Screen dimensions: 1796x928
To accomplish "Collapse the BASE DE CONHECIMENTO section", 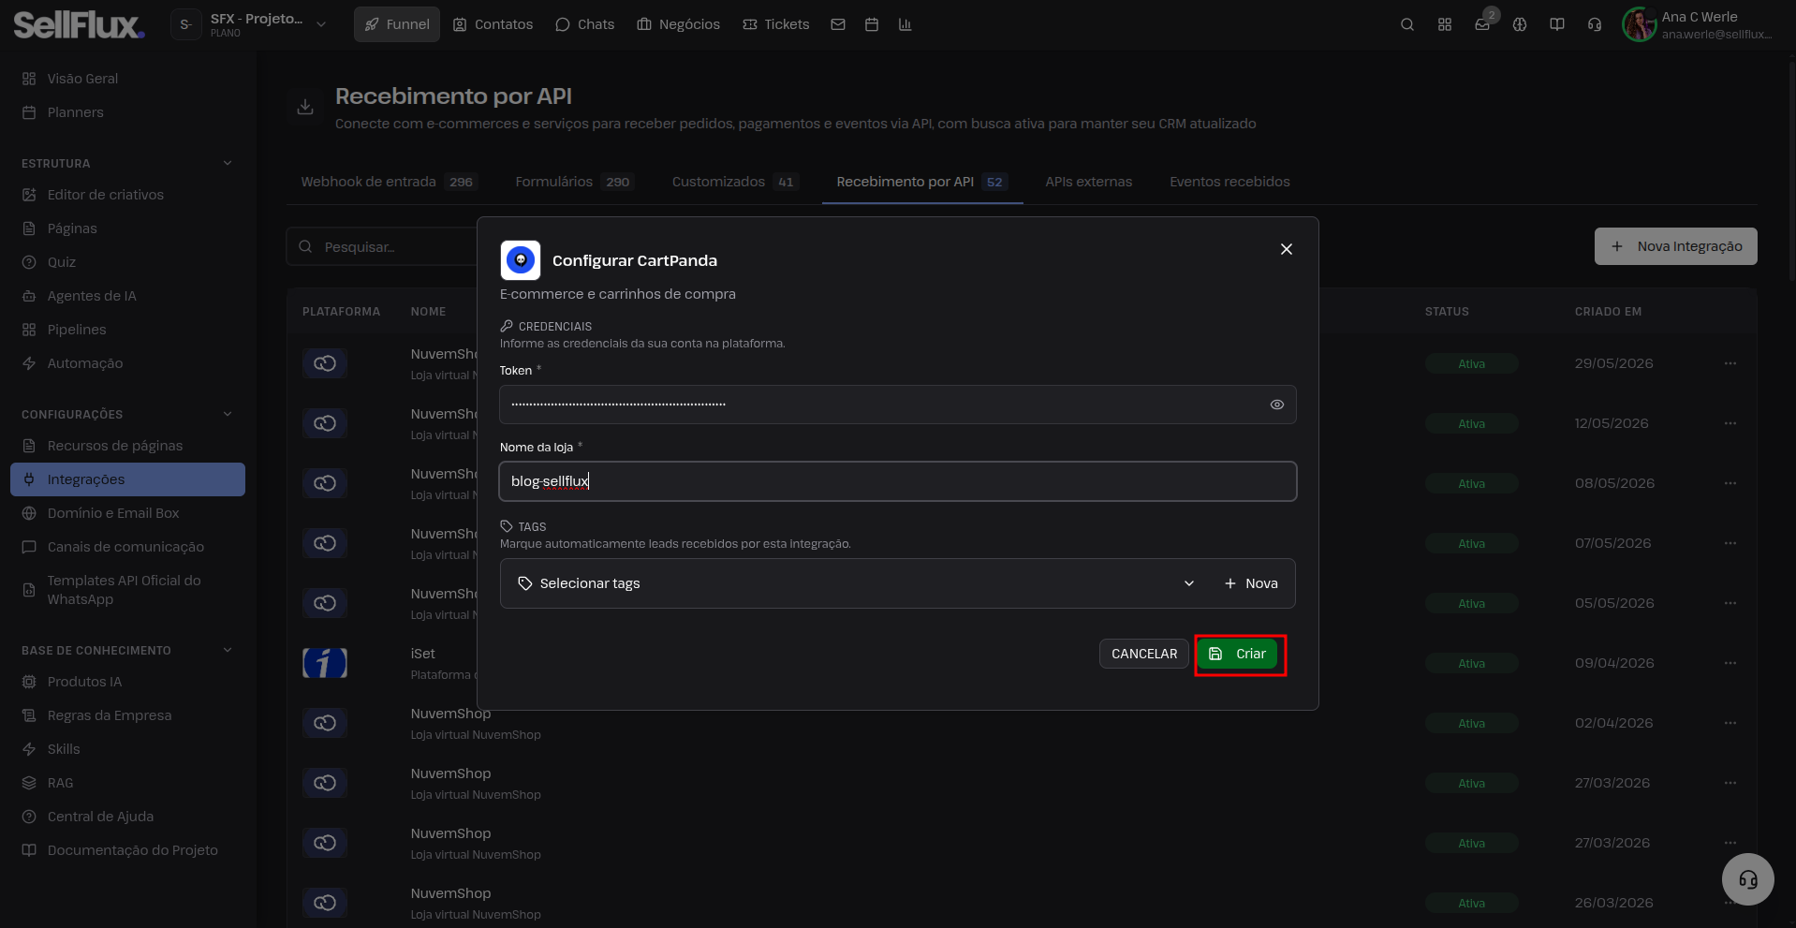I will tap(228, 650).
